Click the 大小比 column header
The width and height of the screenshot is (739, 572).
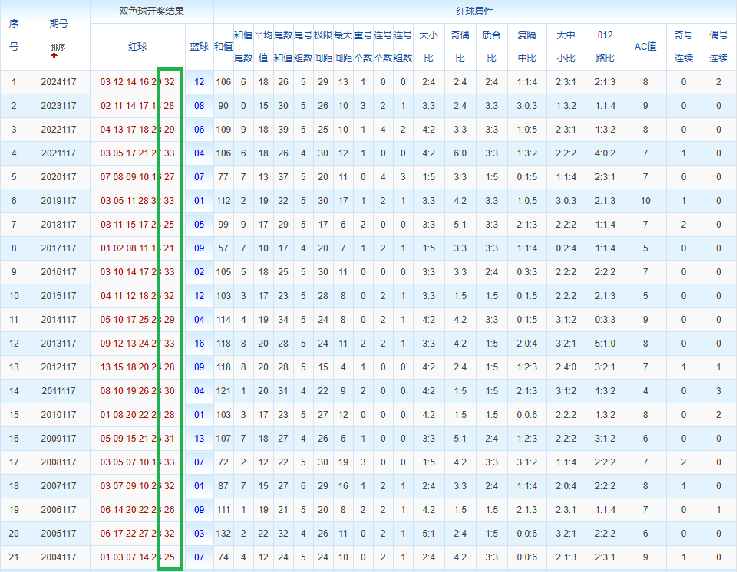point(428,47)
